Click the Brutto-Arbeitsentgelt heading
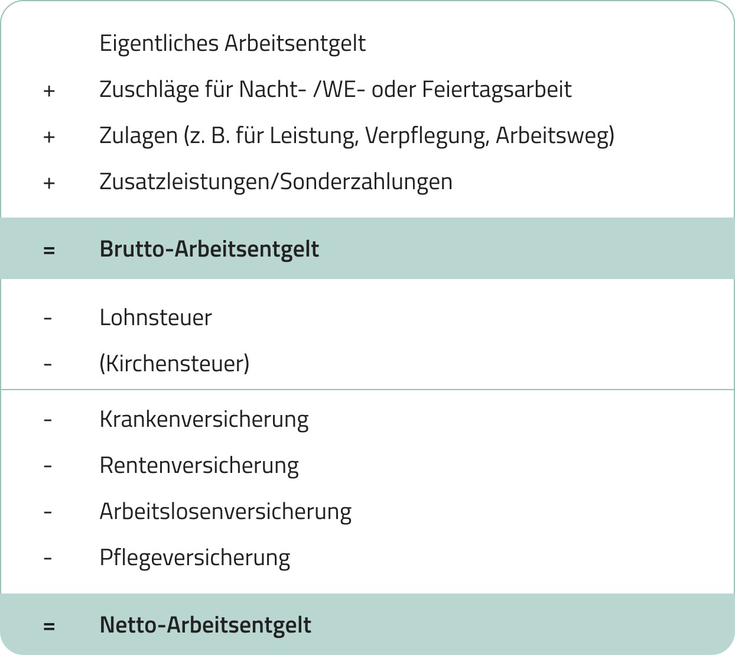 tap(209, 249)
